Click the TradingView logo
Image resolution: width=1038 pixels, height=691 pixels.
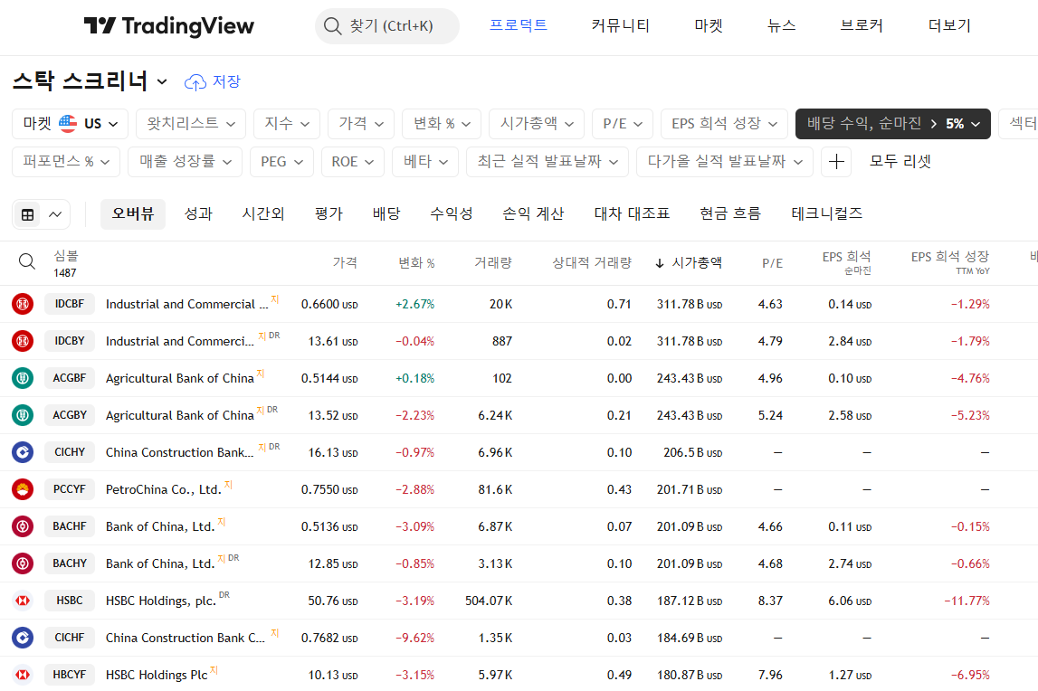pos(169,26)
